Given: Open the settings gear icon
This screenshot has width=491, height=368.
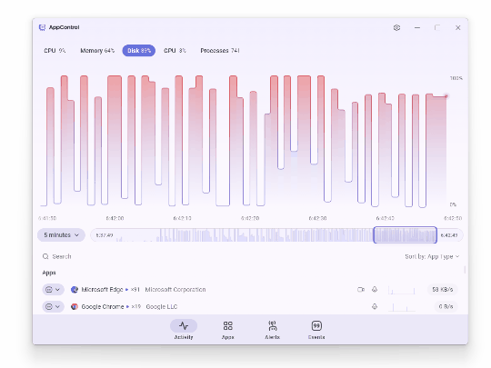Looking at the screenshot, I should [x=396, y=27].
